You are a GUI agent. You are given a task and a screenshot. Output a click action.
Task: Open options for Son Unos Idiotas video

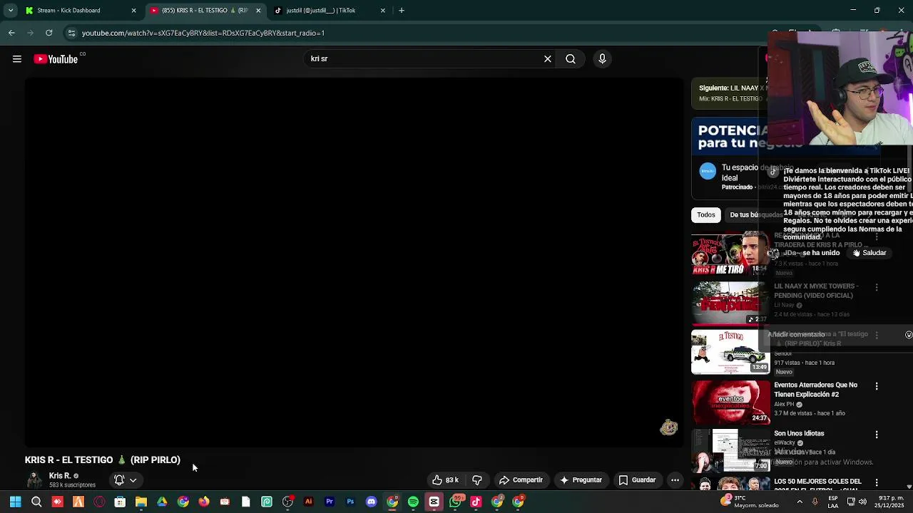(x=877, y=435)
